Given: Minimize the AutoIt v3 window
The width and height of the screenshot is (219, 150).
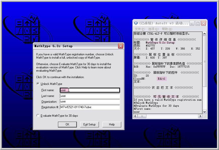Looking at the screenshot, I should [192, 23].
